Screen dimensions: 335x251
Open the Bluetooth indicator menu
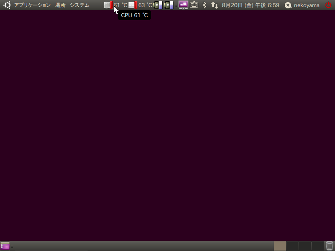[x=204, y=5]
